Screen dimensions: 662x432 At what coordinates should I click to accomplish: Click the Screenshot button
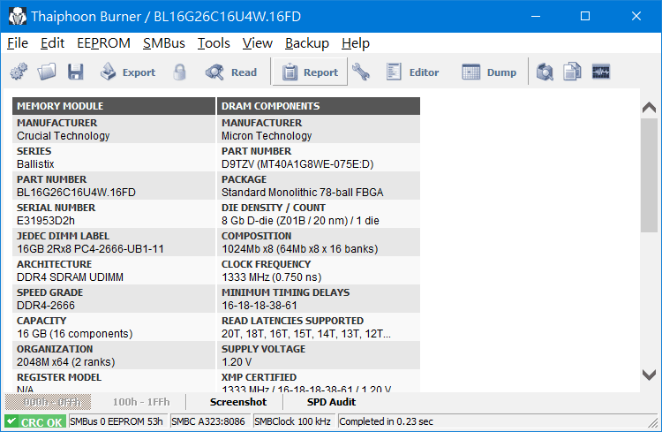(x=238, y=402)
